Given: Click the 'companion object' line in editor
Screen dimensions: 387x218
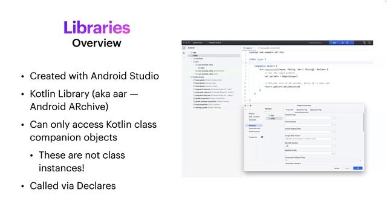Looking at the screenshot, I should pyautogui.click(x=265, y=66).
